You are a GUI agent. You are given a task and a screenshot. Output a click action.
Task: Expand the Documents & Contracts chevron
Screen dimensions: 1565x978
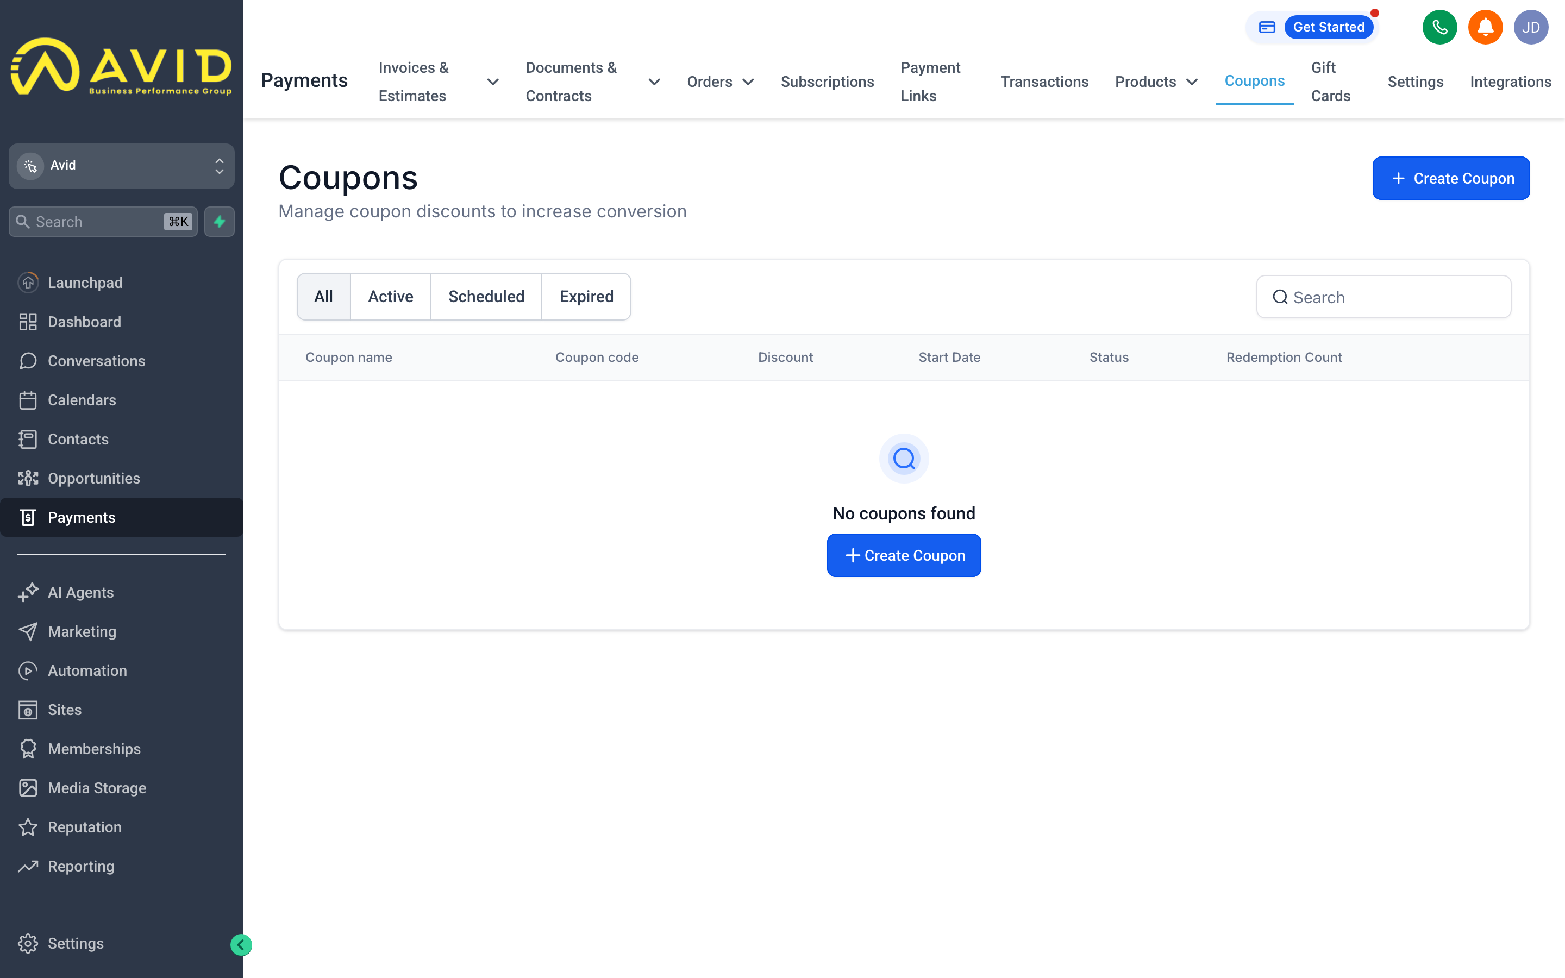(654, 82)
